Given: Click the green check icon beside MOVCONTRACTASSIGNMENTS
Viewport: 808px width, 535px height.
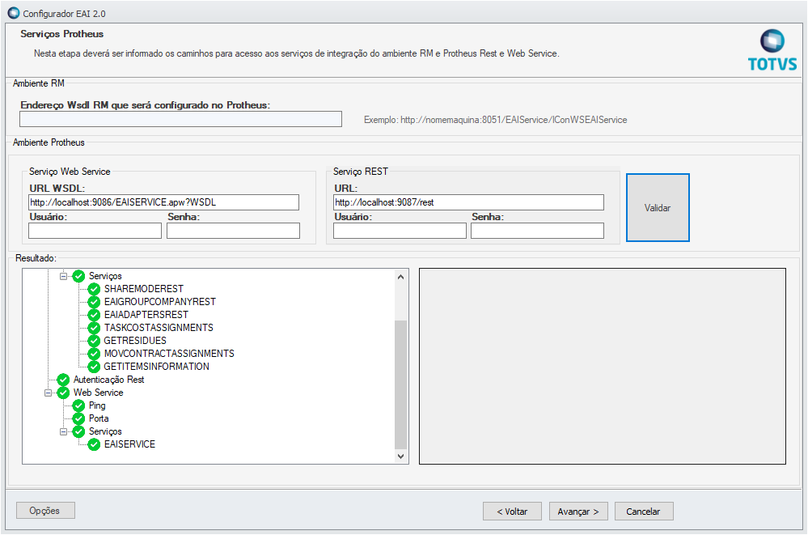Looking at the screenshot, I should (x=94, y=354).
